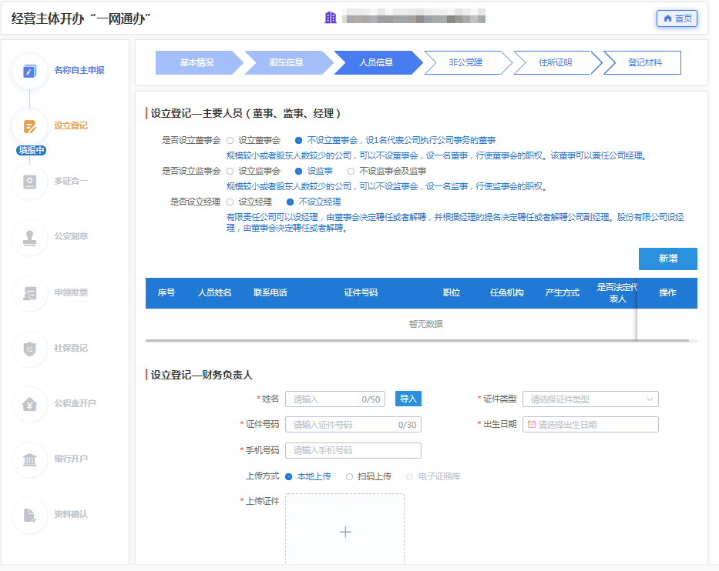Click the 申领发票 invoice icon

pos(30,293)
